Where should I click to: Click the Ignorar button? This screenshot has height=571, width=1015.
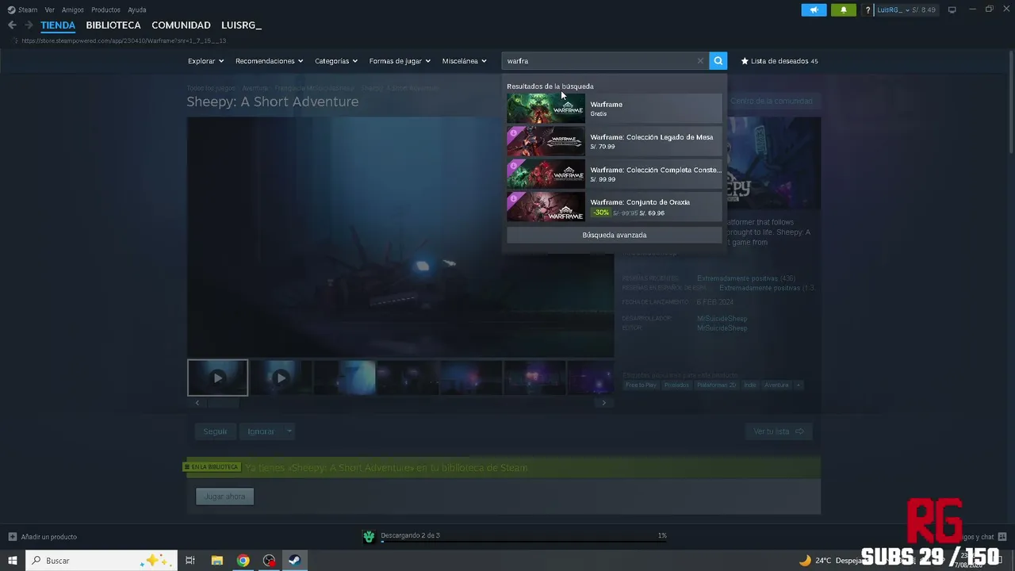coord(261,431)
